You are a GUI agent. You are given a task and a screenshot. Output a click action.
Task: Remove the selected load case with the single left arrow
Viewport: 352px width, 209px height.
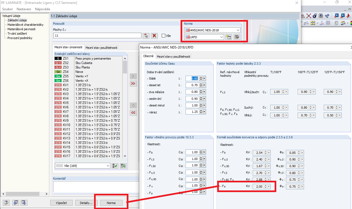tap(133, 105)
